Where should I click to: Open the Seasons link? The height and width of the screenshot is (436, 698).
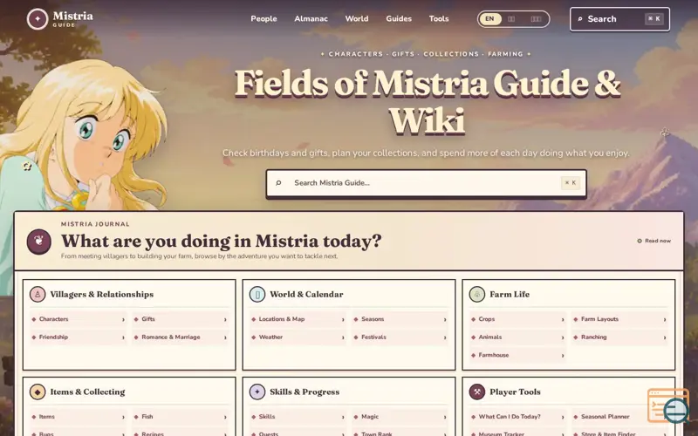click(x=400, y=319)
